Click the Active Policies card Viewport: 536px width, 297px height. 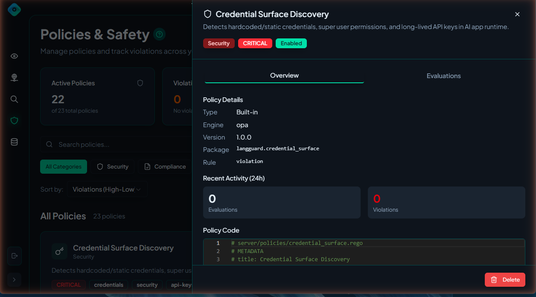pos(97,96)
